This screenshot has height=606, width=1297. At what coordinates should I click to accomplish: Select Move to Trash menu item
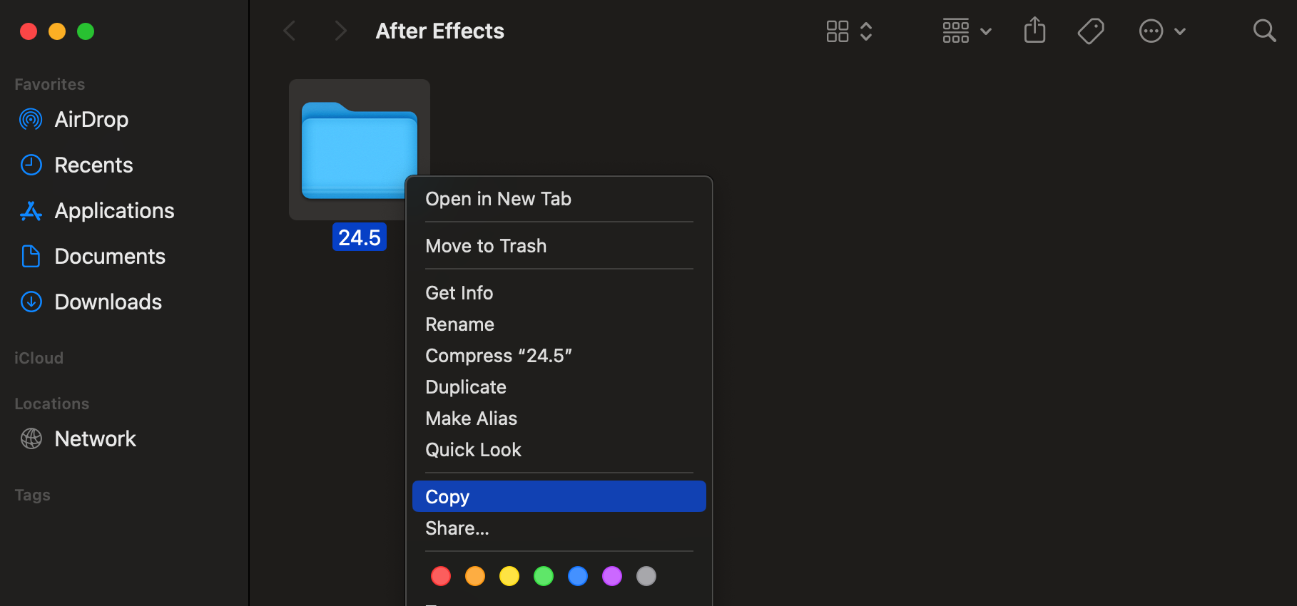click(x=486, y=246)
